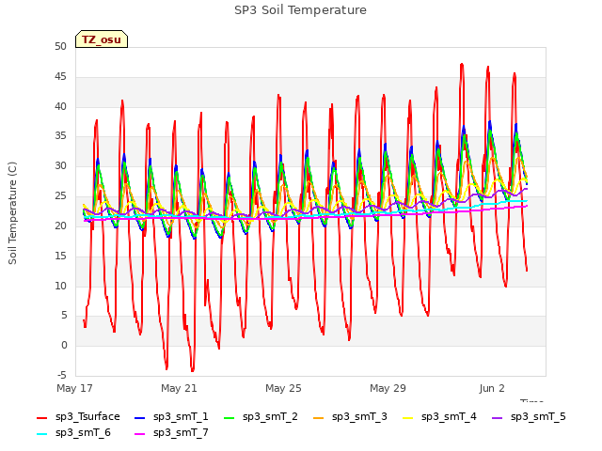Click the Jun 2 x-axis tick label
The width and height of the screenshot is (602, 451).
pyautogui.click(x=492, y=388)
